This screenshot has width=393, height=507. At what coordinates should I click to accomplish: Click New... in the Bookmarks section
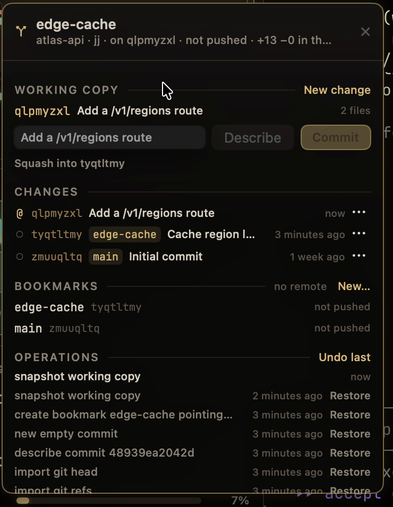354,286
